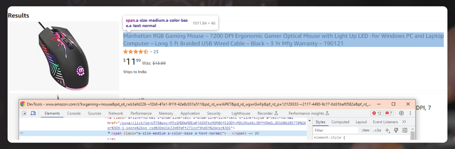The image size is (455, 149).
Task: Toggle the computed styles sidebar icon
Action: point(405,130)
